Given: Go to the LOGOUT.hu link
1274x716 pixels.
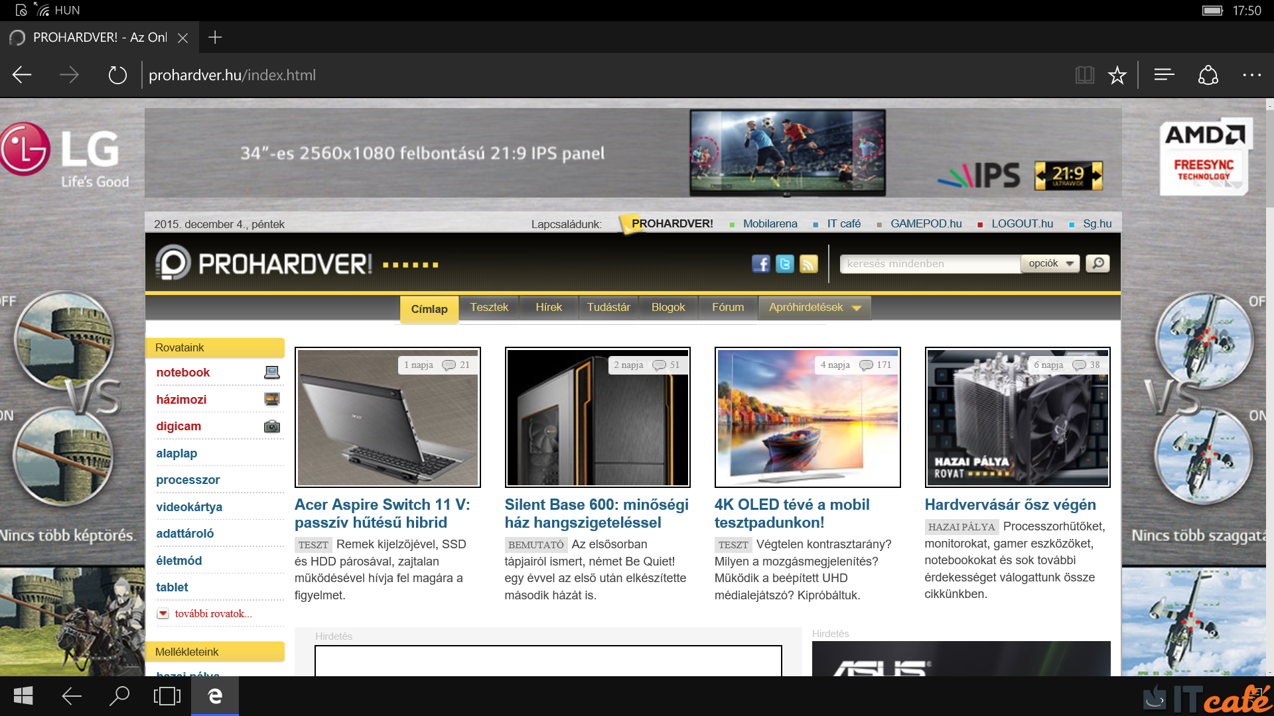Looking at the screenshot, I should pyautogui.click(x=1022, y=224).
